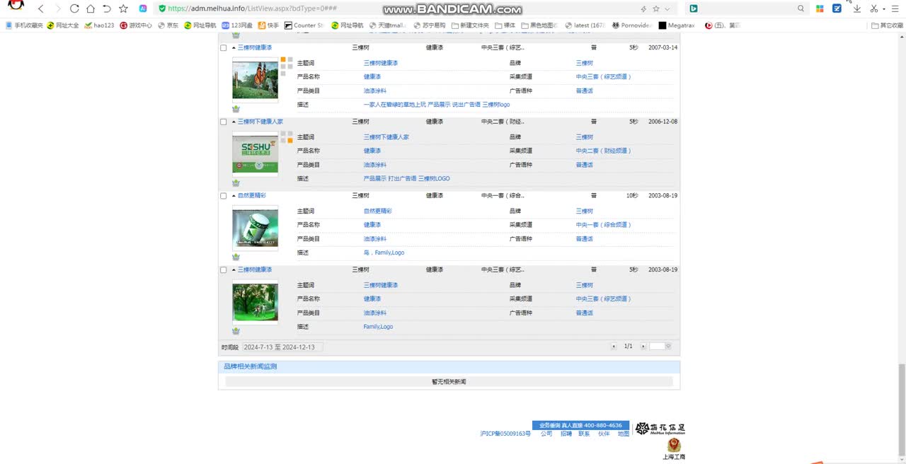Open the scissors tool dropdown arrow
The image size is (906, 464).
click(883, 9)
